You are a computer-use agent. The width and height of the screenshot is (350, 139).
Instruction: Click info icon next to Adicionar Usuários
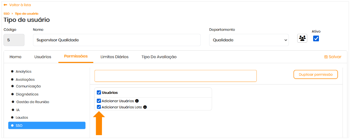tap(137, 101)
